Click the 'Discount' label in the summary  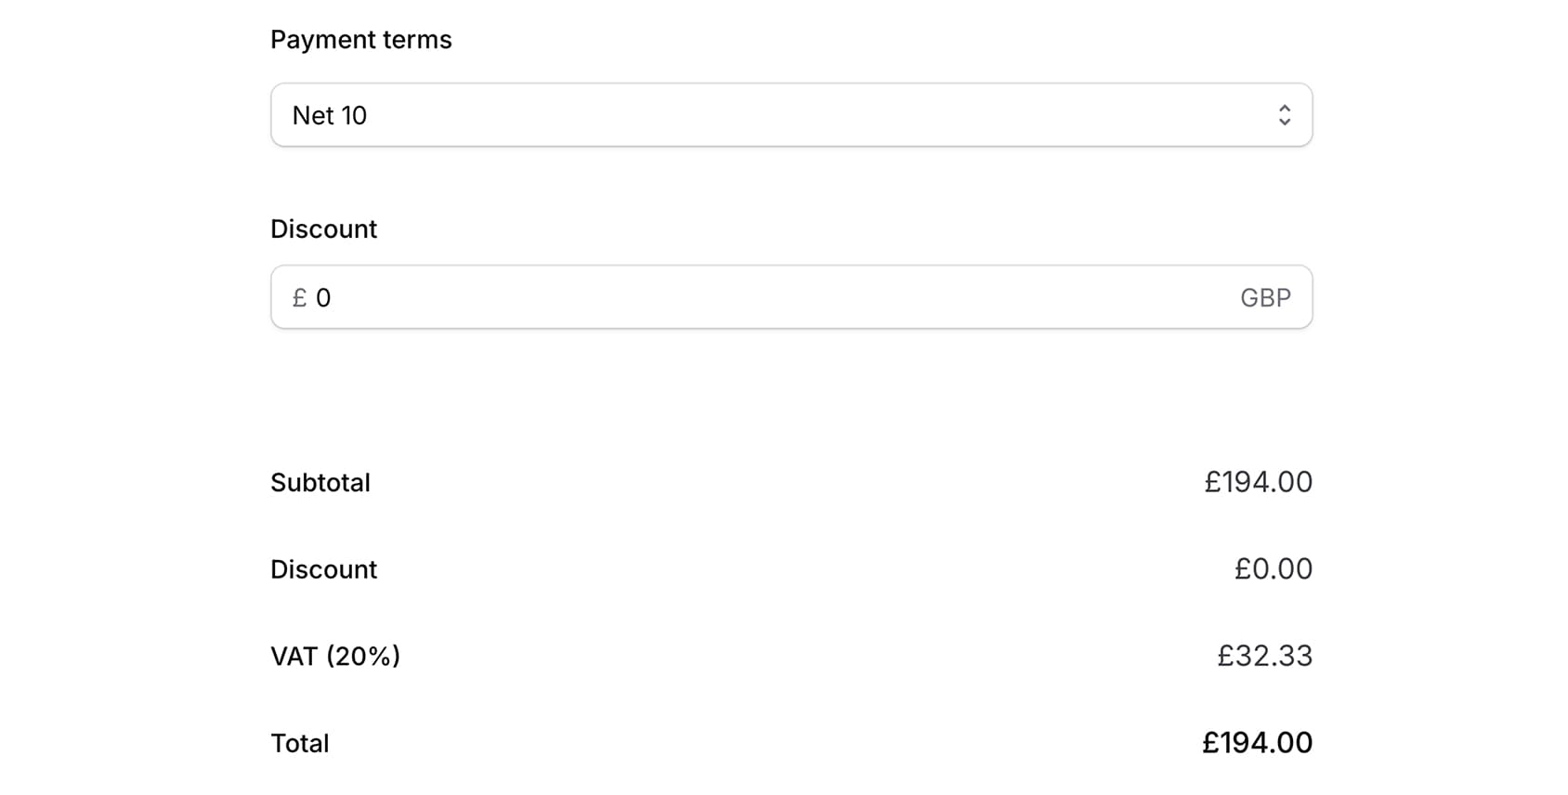point(323,569)
